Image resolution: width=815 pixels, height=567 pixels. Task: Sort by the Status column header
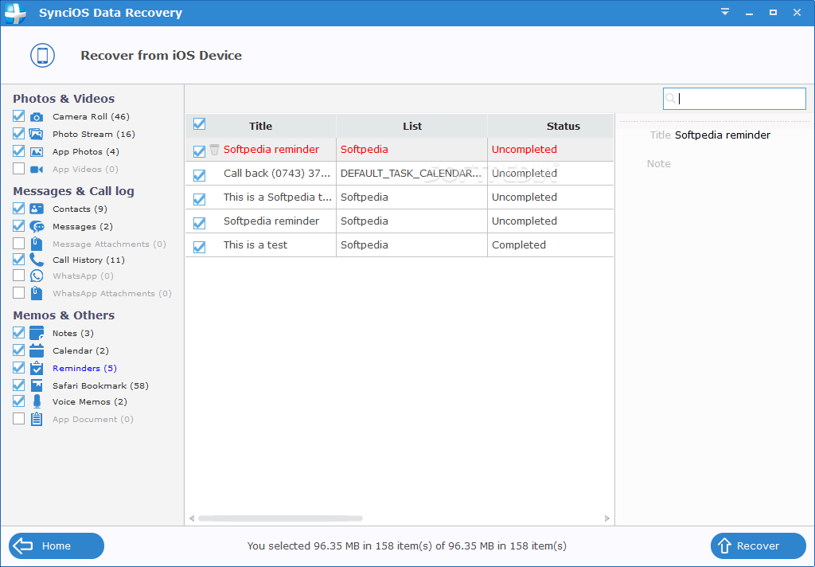(563, 126)
